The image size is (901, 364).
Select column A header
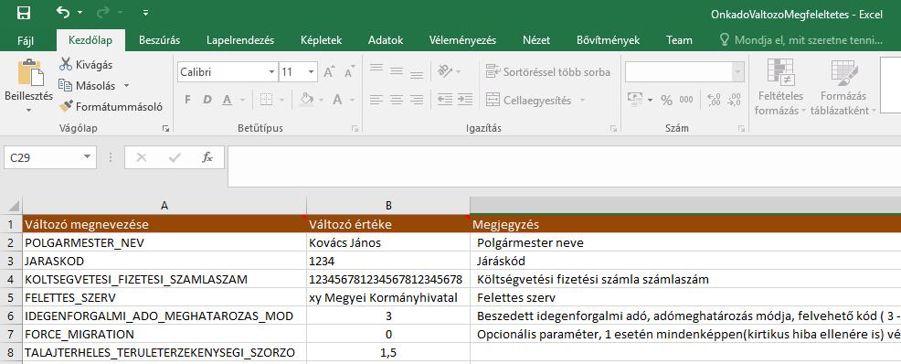coord(164,206)
